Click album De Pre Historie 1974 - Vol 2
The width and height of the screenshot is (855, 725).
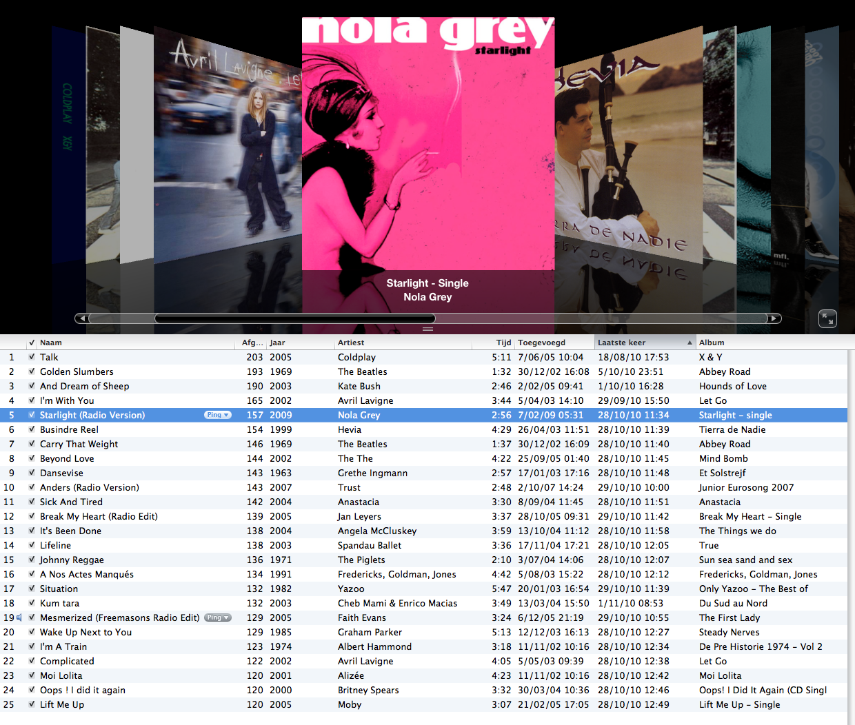(761, 646)
